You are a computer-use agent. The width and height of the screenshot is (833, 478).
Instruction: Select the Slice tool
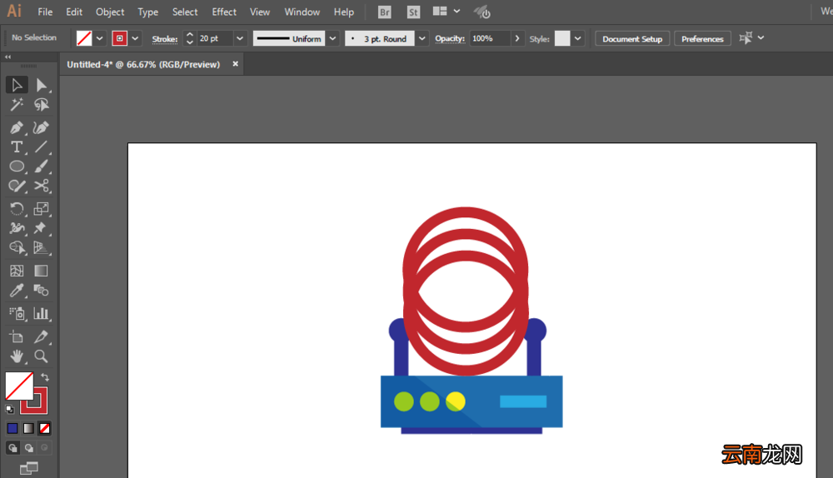(x=42, y=336)
